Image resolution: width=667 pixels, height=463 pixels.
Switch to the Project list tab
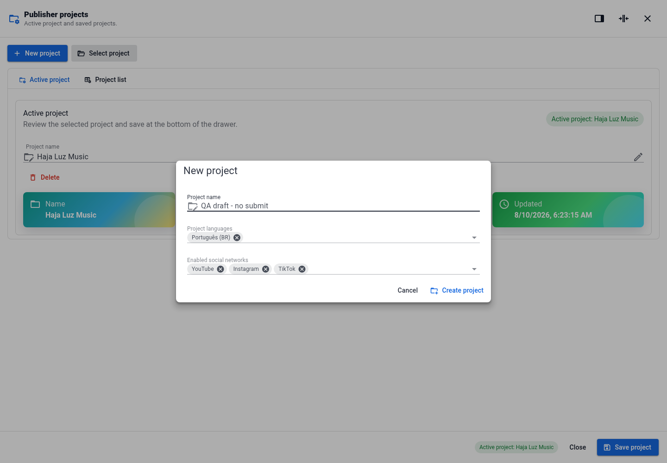coord(105,80)
